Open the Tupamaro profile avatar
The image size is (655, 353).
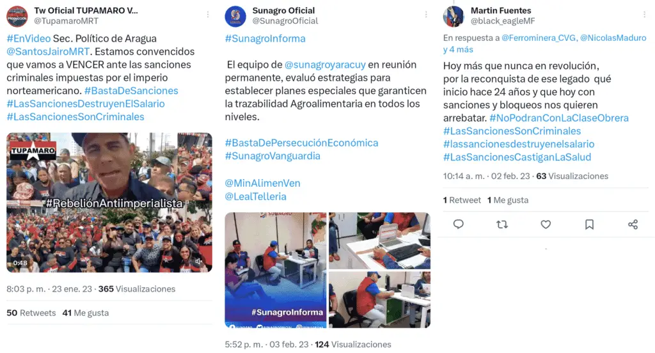17,16
